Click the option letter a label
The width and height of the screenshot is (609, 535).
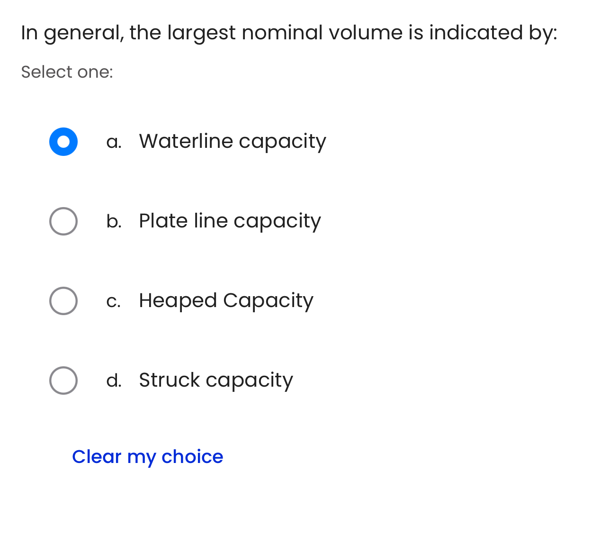click(x=114, y=141)
